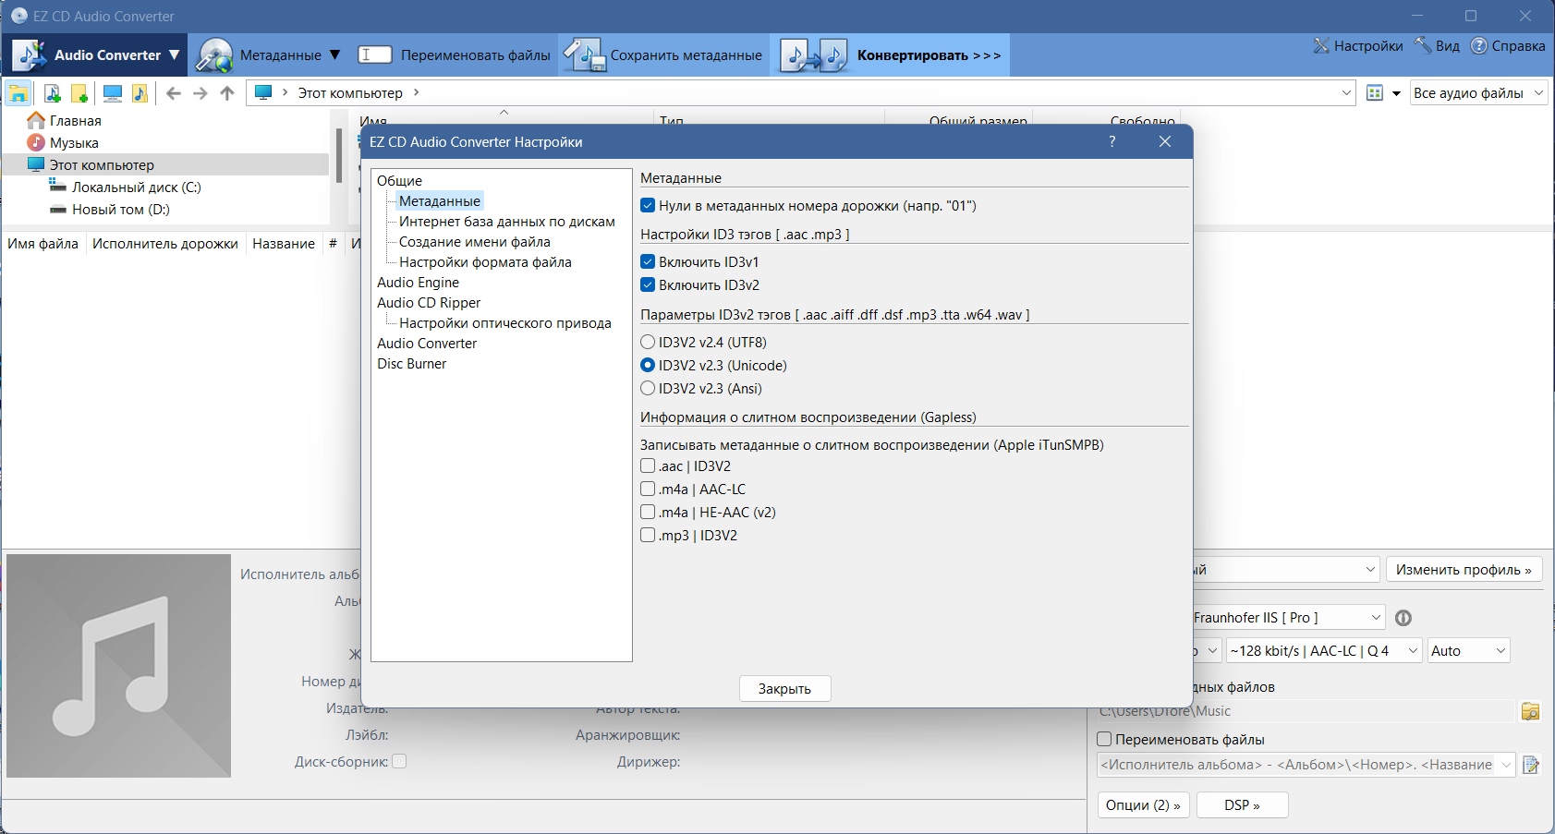Click the back navigation arrow
This screenshot has width=1555, height=834.
(x=174, y=92)
